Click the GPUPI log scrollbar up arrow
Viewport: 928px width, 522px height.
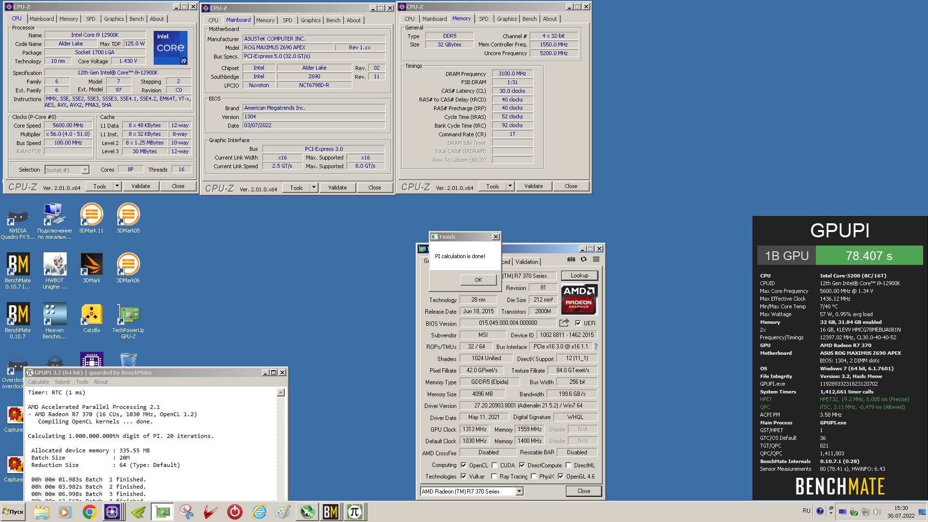[281, 393]
